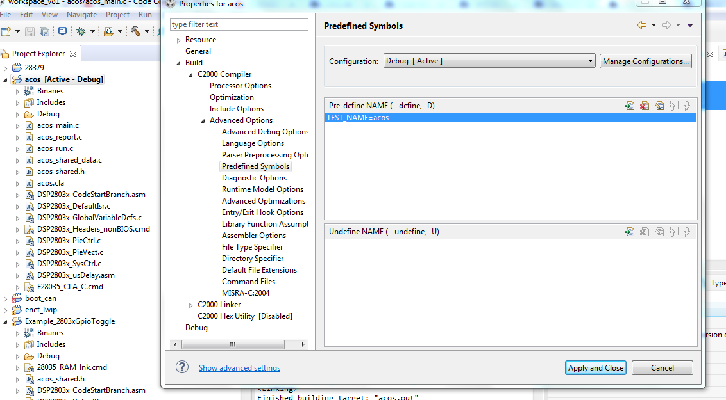The width and height of the screenshot is (726, 400).
Task: Click the Undefine NAME move-up icon
Action: click(673, 232)
